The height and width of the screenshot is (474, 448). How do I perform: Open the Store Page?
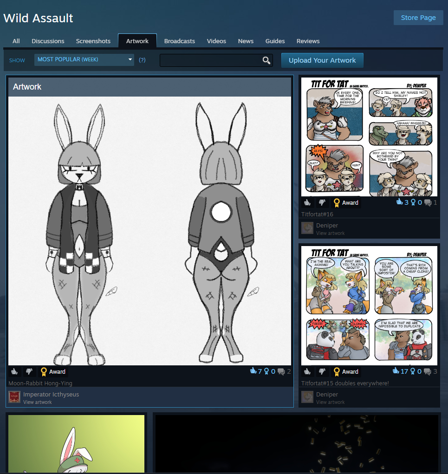[x=418, y=18]
